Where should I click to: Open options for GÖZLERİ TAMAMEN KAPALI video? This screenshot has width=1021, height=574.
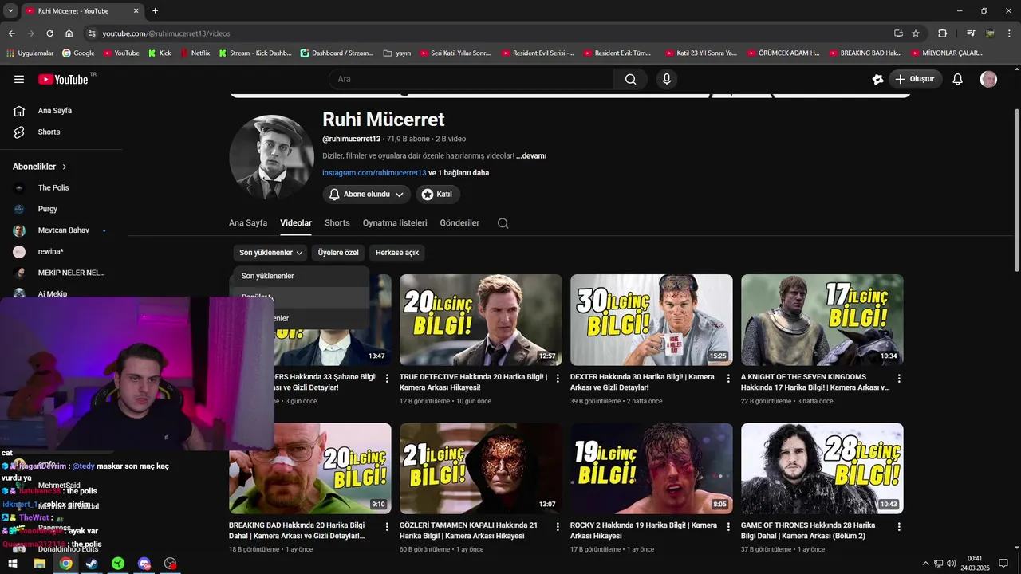[x=558, y=527]
